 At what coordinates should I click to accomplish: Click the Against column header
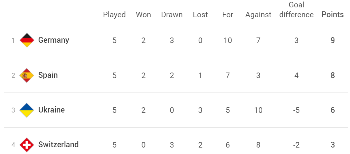pyautogui.click(x=258, y=15)
